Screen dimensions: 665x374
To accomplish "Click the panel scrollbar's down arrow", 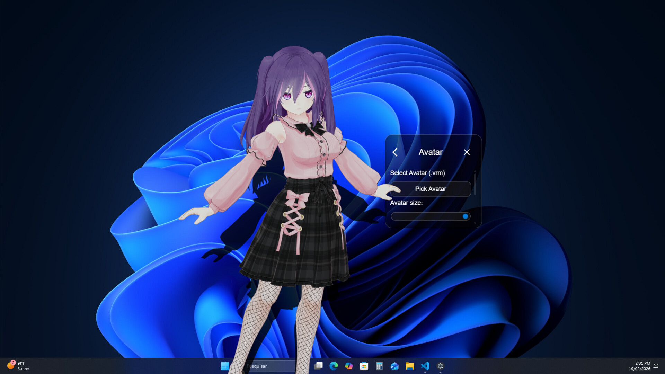I will tap(475, 224).
